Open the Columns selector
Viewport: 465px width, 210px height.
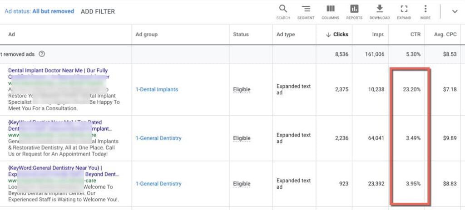point(331,12)
